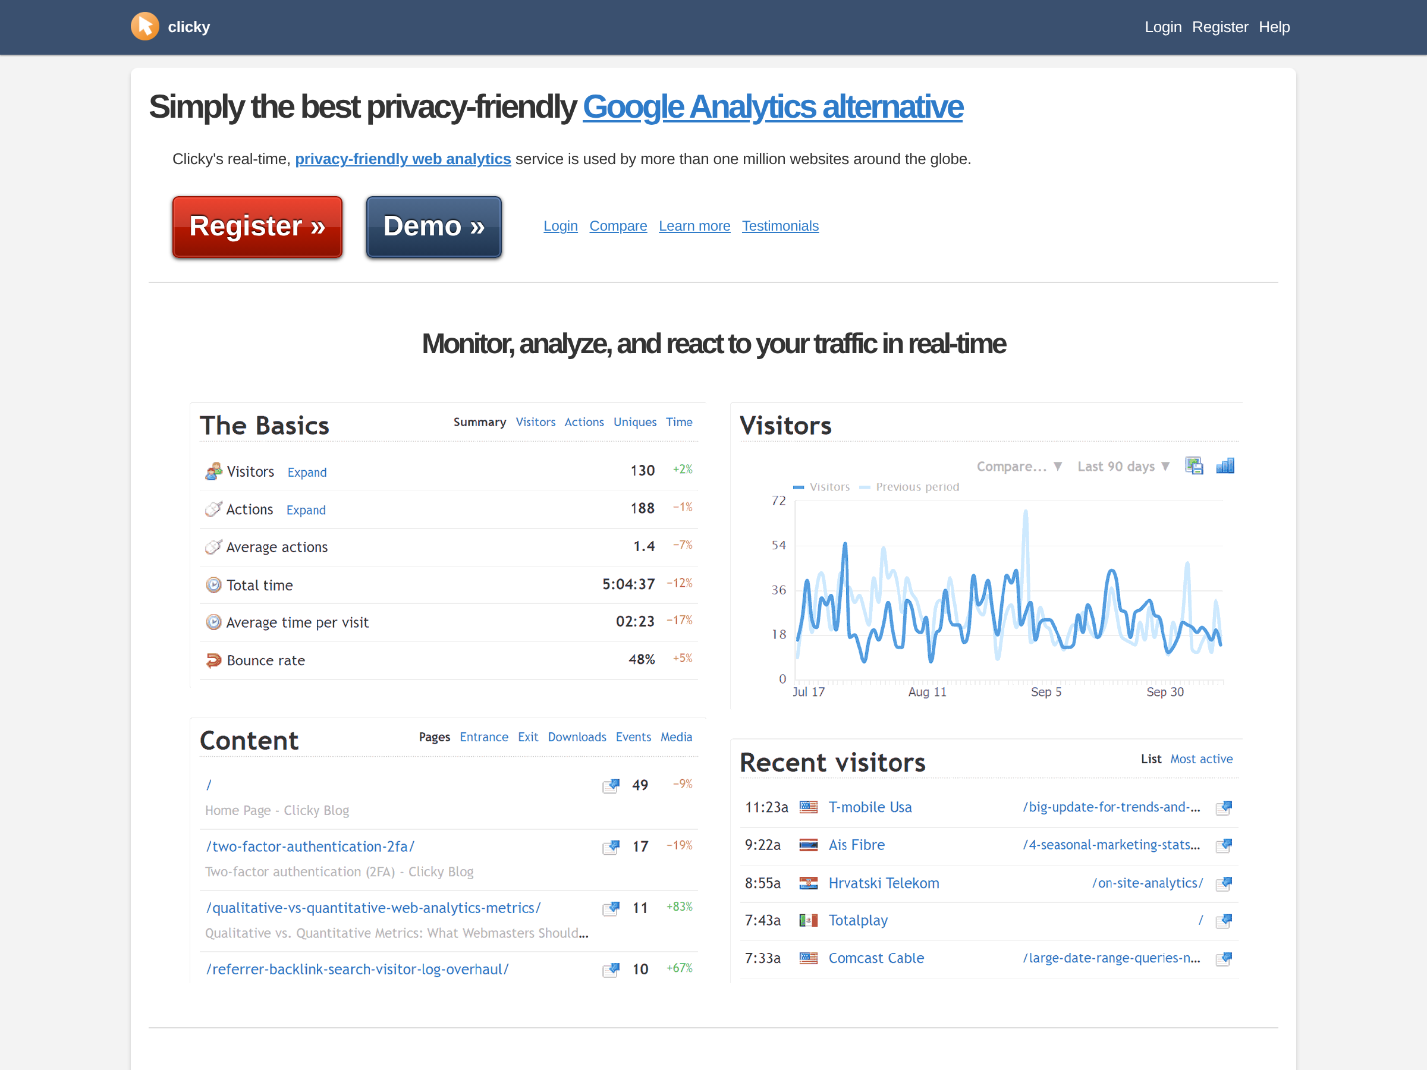Select the Pages tab in Content
Viewport: 1427px width, 1070px height.
[434, 737]
